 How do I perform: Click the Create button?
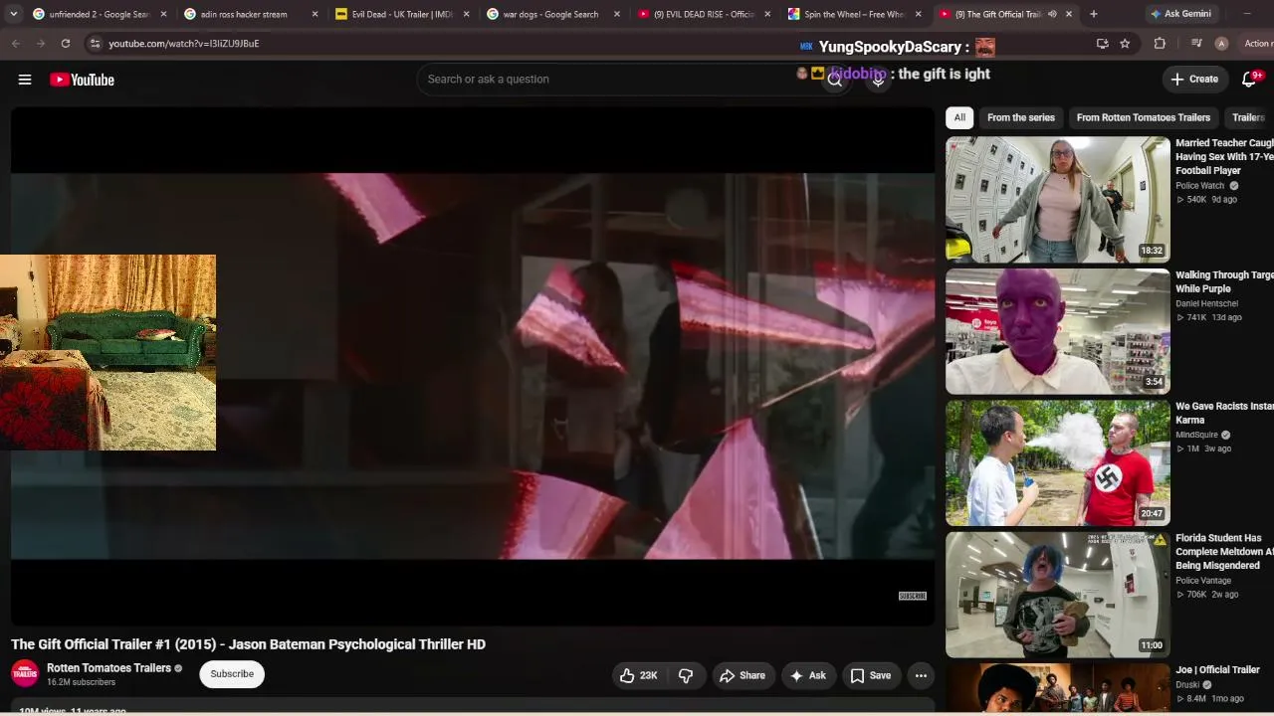pos(1194,80)
